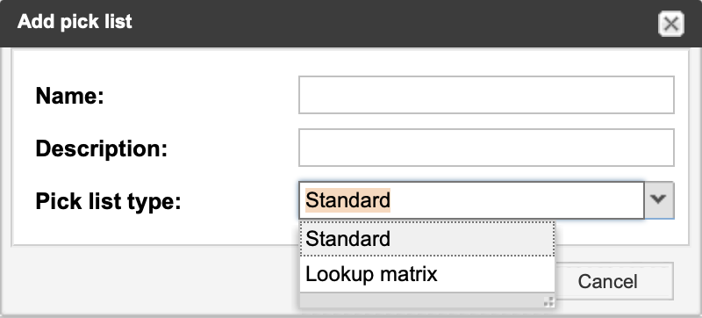Close the Add pick list dialog
This screenshot has width=702, height=318.
tap(670, 24)
